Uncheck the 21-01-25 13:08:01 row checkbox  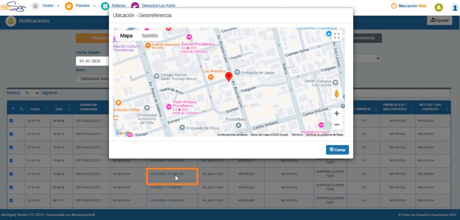tap(11, 147)
